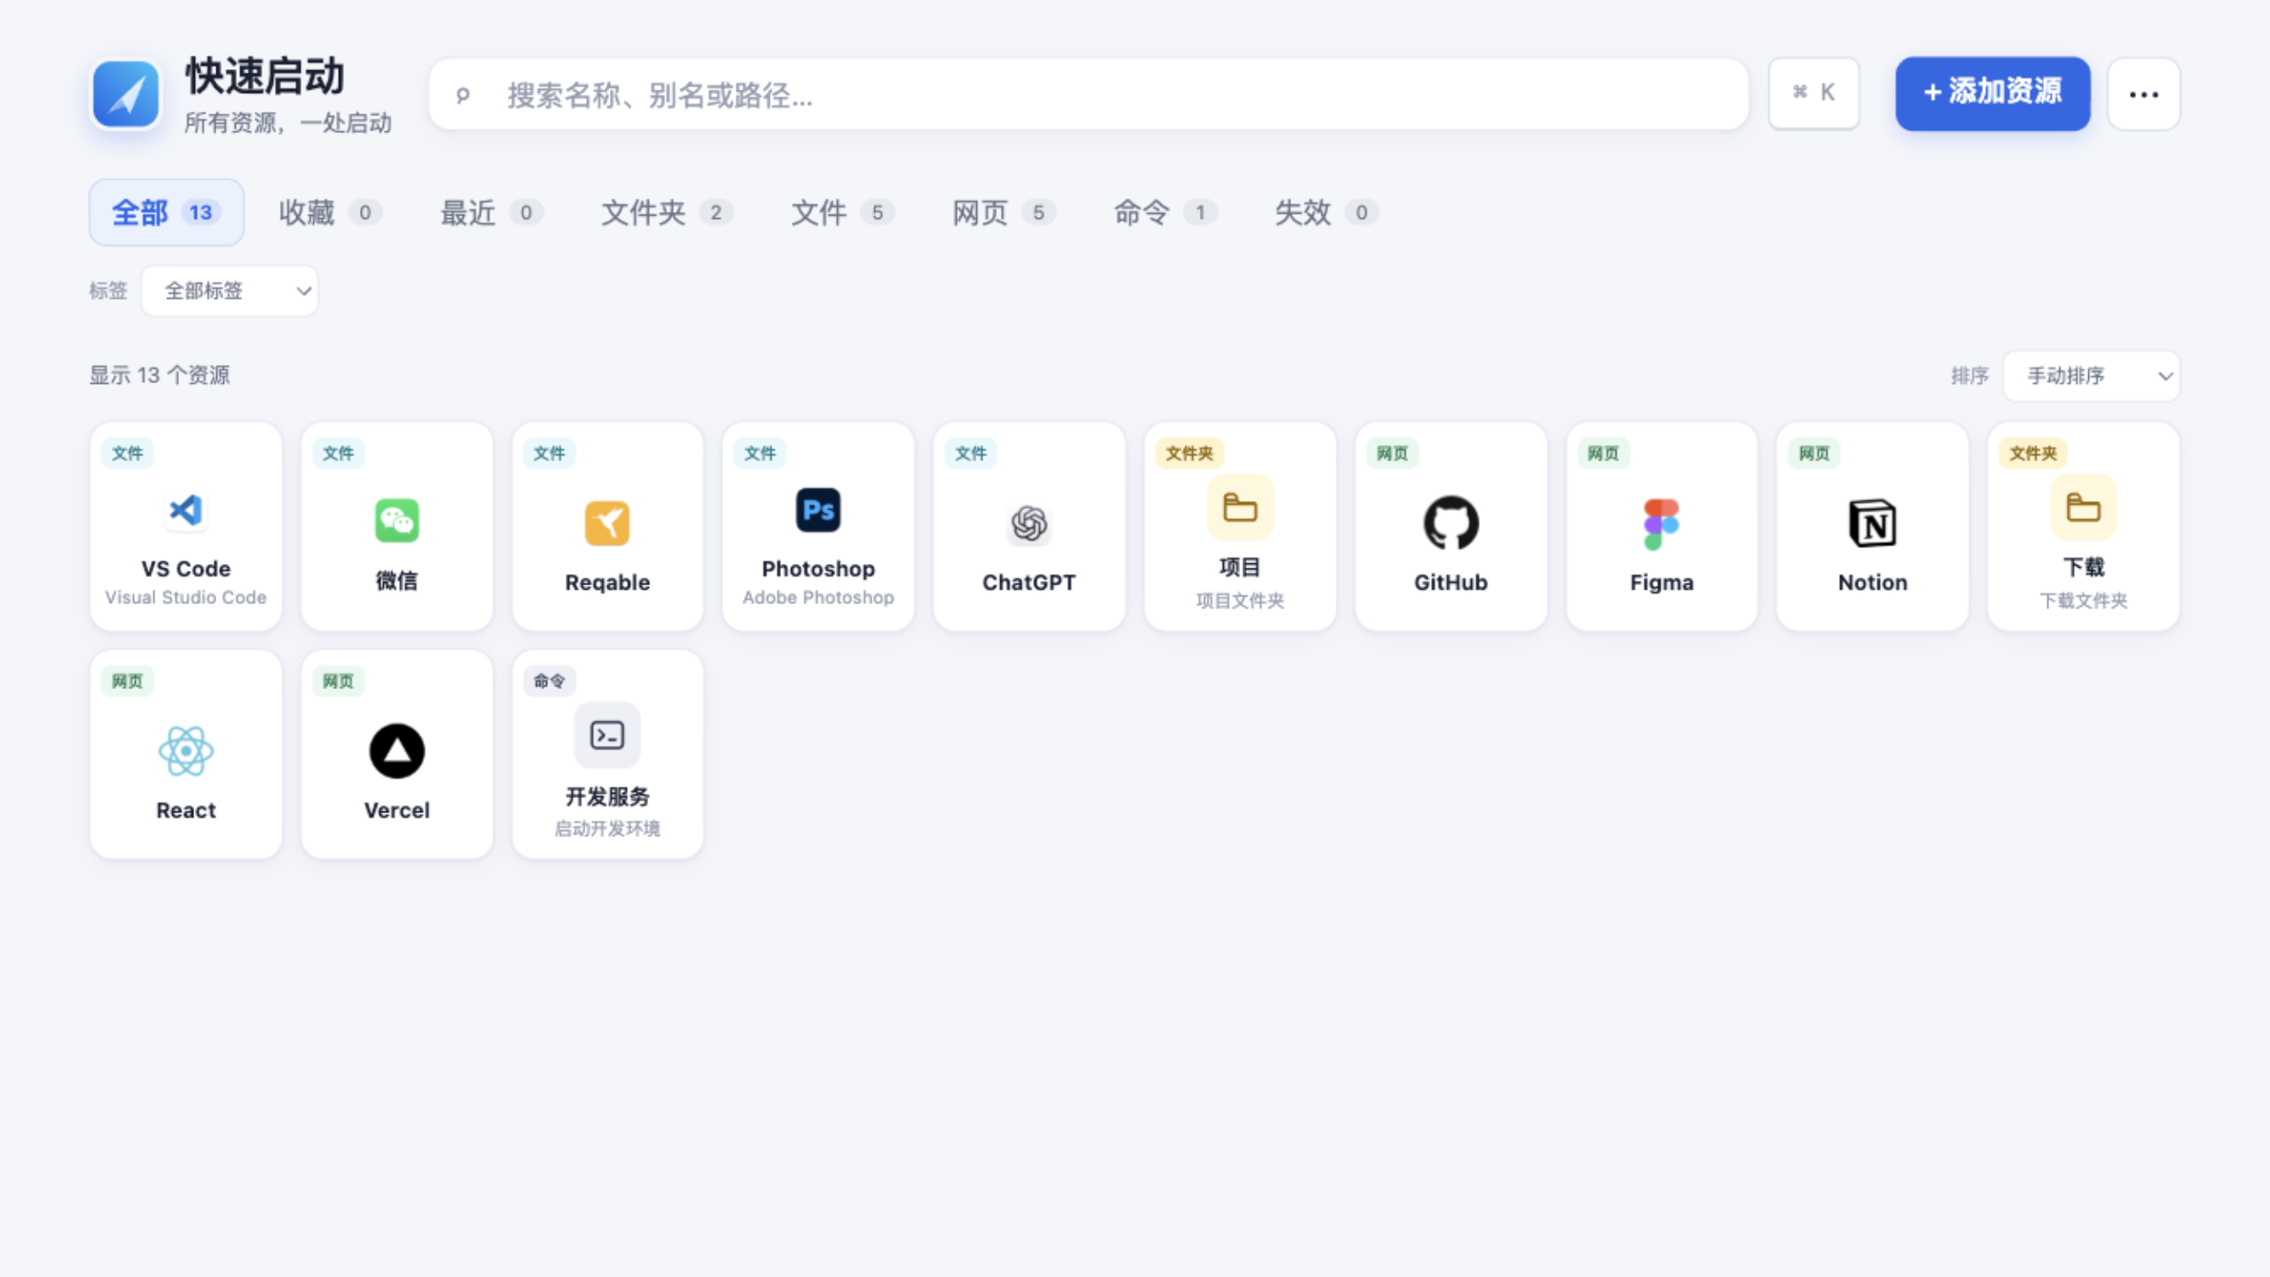
Task: Click the 'Figma' card title
Action: [1662, 583]
